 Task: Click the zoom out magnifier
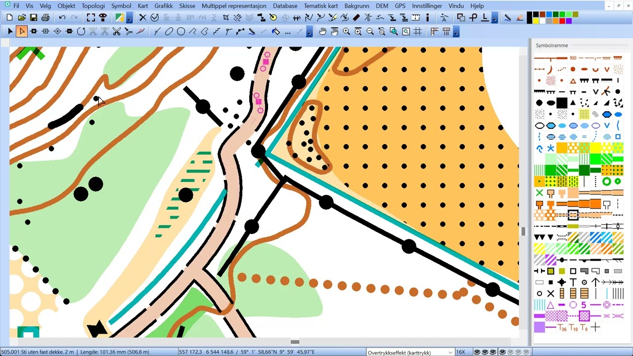[370, 32]
